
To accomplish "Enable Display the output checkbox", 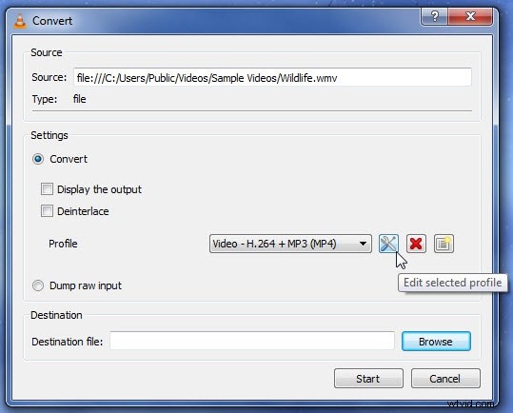I will tap(47, 189).
